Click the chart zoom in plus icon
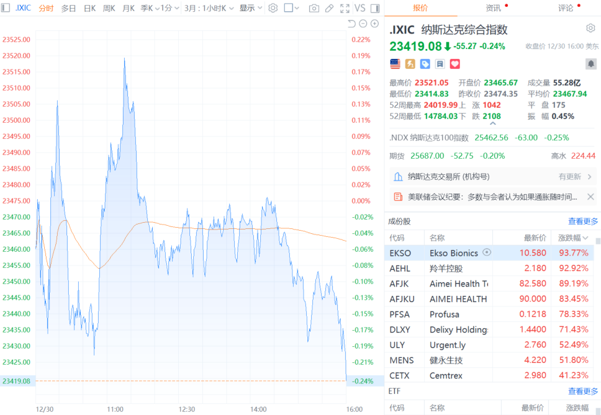601x415 pixels. [374, 24]
